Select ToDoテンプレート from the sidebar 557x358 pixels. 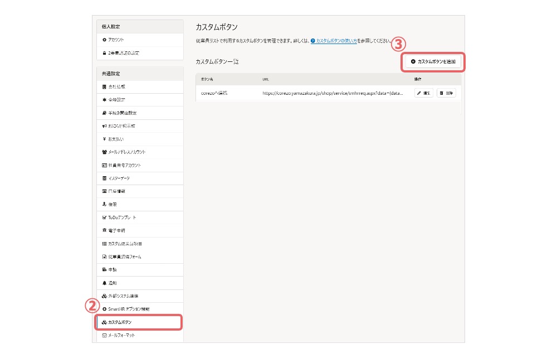pos(122,217)
